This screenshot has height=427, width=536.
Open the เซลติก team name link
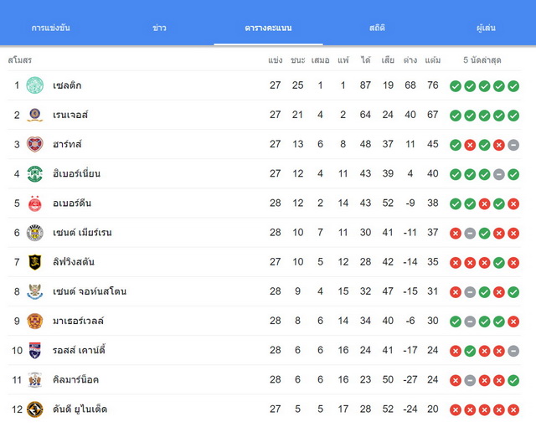[67, 85]
